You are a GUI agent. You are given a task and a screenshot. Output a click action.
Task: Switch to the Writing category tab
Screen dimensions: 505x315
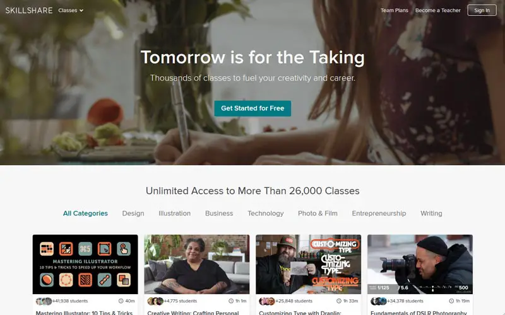(431, 213)
